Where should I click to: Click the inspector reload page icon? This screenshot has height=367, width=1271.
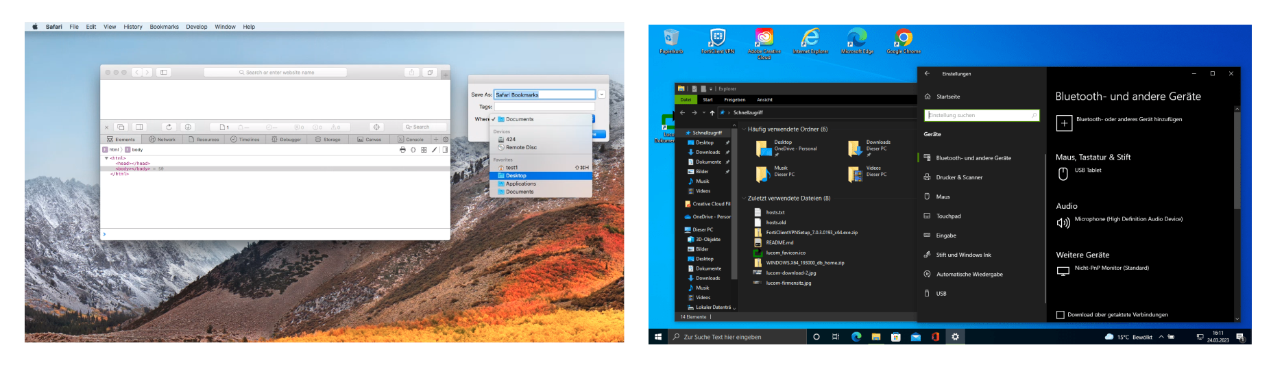[x=169, y=127]
